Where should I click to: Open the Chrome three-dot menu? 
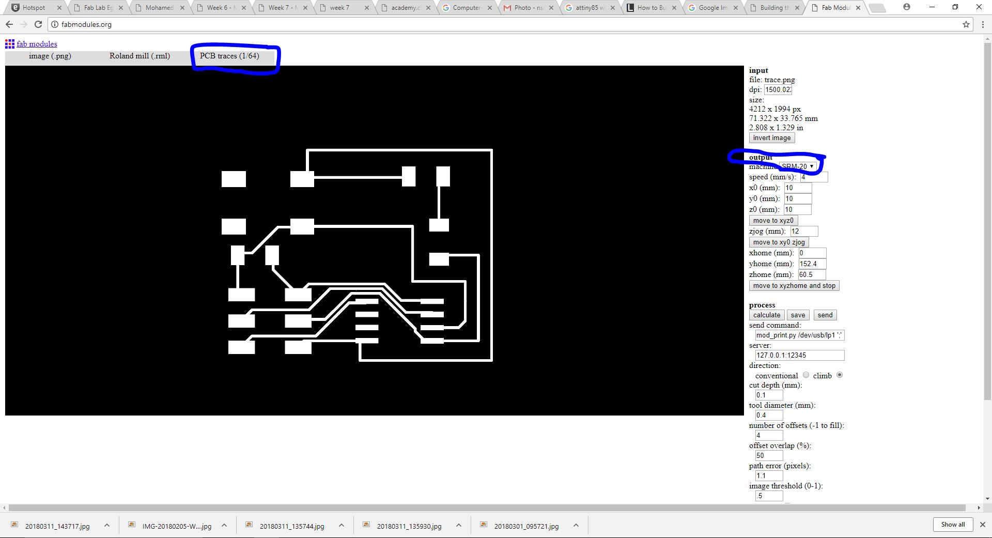pyautogui.click(x=982, y=24)
